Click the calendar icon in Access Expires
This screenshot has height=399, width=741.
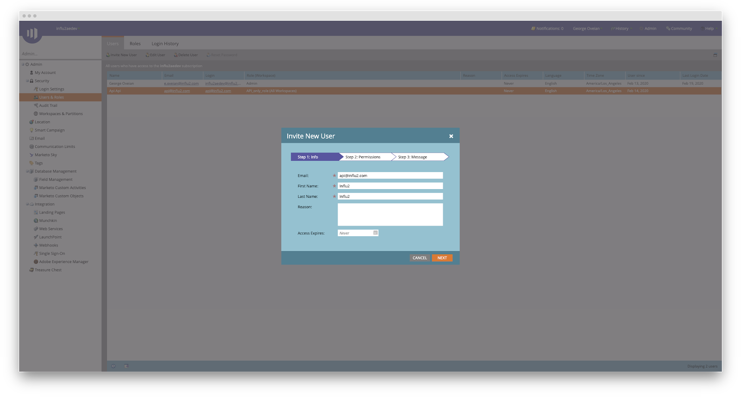(375, 233)
